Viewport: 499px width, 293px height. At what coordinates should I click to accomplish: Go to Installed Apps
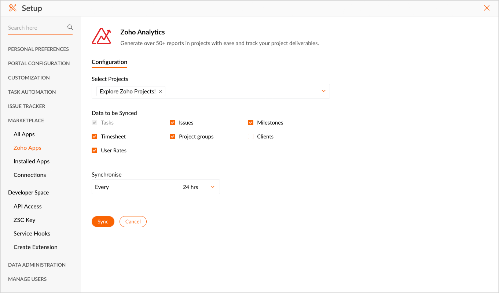(32, 162)
